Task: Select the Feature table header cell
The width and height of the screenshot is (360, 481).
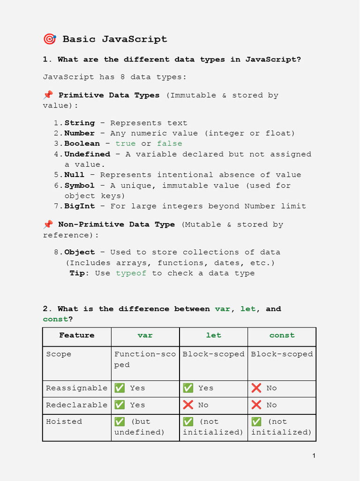Action: [77, 335]
